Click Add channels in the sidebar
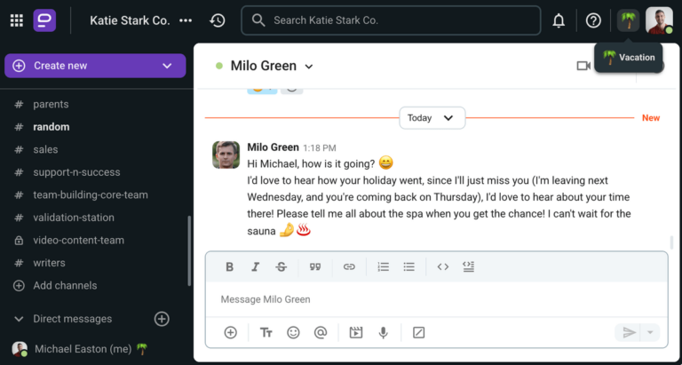Viewport: 682px width, 365px height. pyautogui.click(x=64, y=286)
